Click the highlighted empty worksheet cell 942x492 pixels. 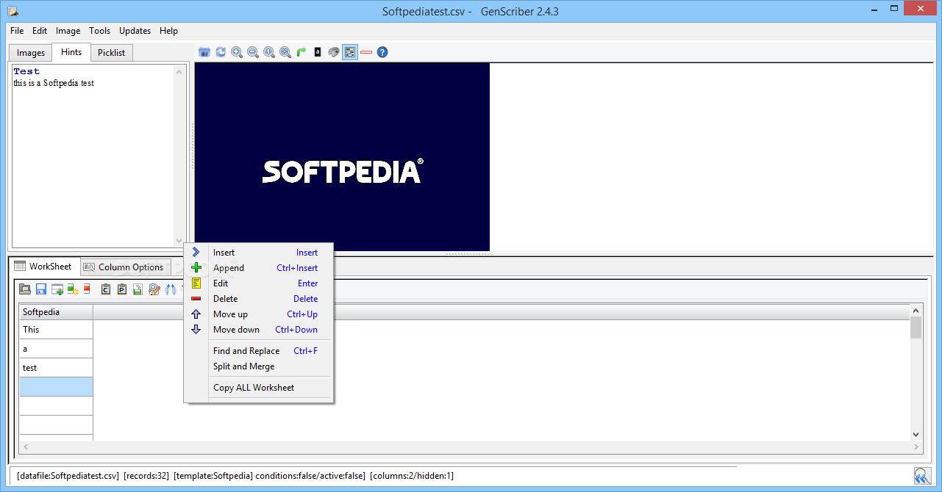(56, 387)
